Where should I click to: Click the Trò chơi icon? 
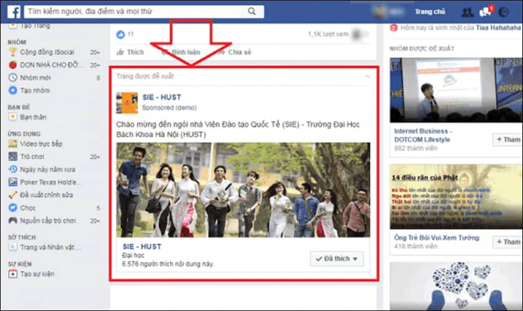tap(12, 156)
